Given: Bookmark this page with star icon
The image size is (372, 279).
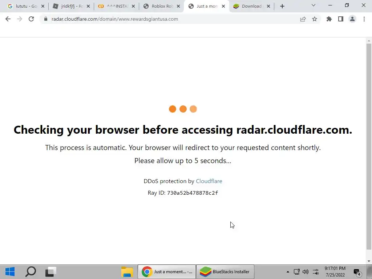Looking at the screenshot, I should click(315, 19).
